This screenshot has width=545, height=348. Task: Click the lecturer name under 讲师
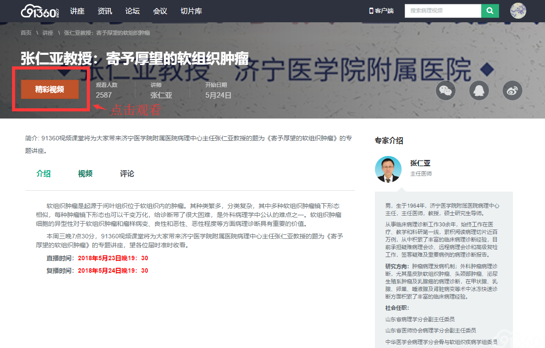(x=161, y=95)
